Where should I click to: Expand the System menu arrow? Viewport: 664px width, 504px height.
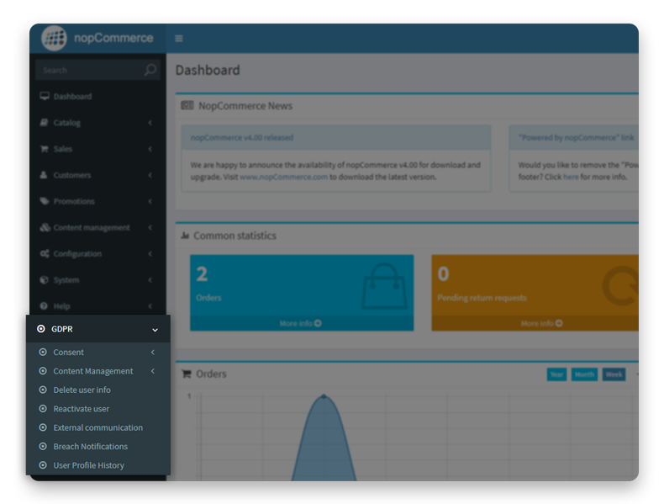point(150,279)
